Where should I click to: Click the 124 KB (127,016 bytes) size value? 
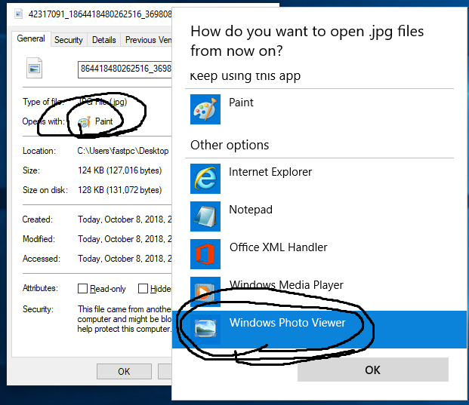(119, 170)
